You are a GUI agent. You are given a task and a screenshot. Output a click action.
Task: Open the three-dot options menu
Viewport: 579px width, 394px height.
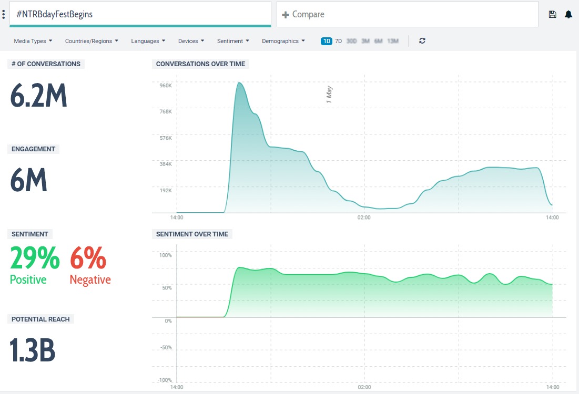[3, 14]
